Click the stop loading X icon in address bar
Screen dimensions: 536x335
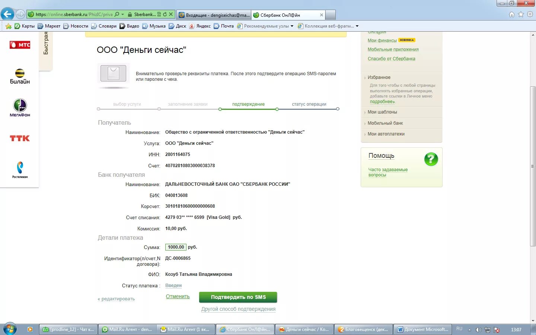(x=171, y=14)
